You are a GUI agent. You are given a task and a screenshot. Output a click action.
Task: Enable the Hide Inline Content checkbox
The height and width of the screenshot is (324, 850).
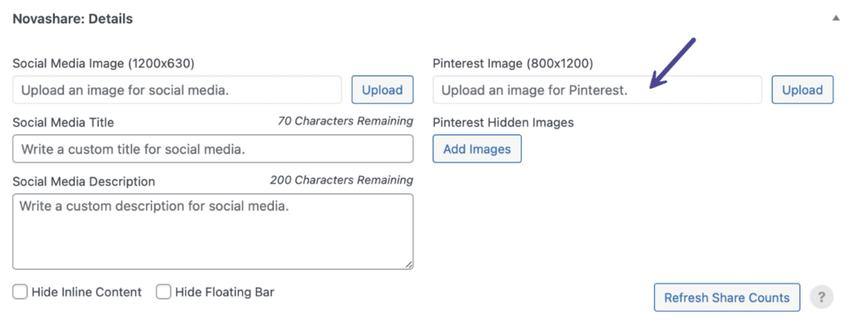point(20,292)
